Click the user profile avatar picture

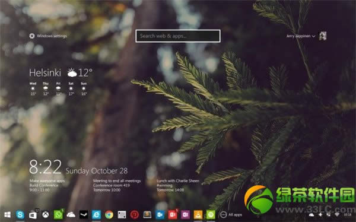tap(323, 36)
